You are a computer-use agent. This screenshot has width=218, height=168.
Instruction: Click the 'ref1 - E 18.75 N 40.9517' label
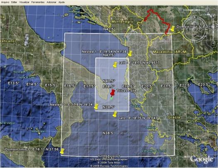(139, 63)
